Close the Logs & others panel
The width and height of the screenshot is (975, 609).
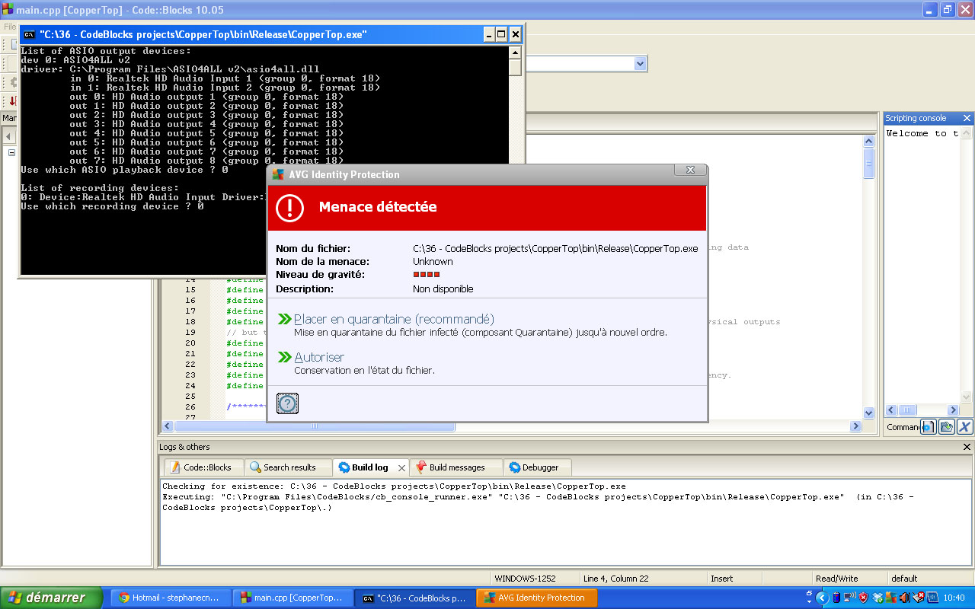tap(967, 447)
